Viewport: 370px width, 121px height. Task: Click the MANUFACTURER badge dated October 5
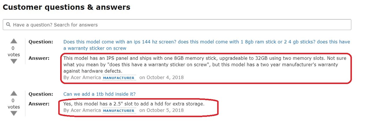point(119,111)
